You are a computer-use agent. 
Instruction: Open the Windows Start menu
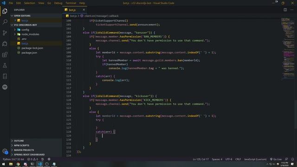tap(3, 164)
